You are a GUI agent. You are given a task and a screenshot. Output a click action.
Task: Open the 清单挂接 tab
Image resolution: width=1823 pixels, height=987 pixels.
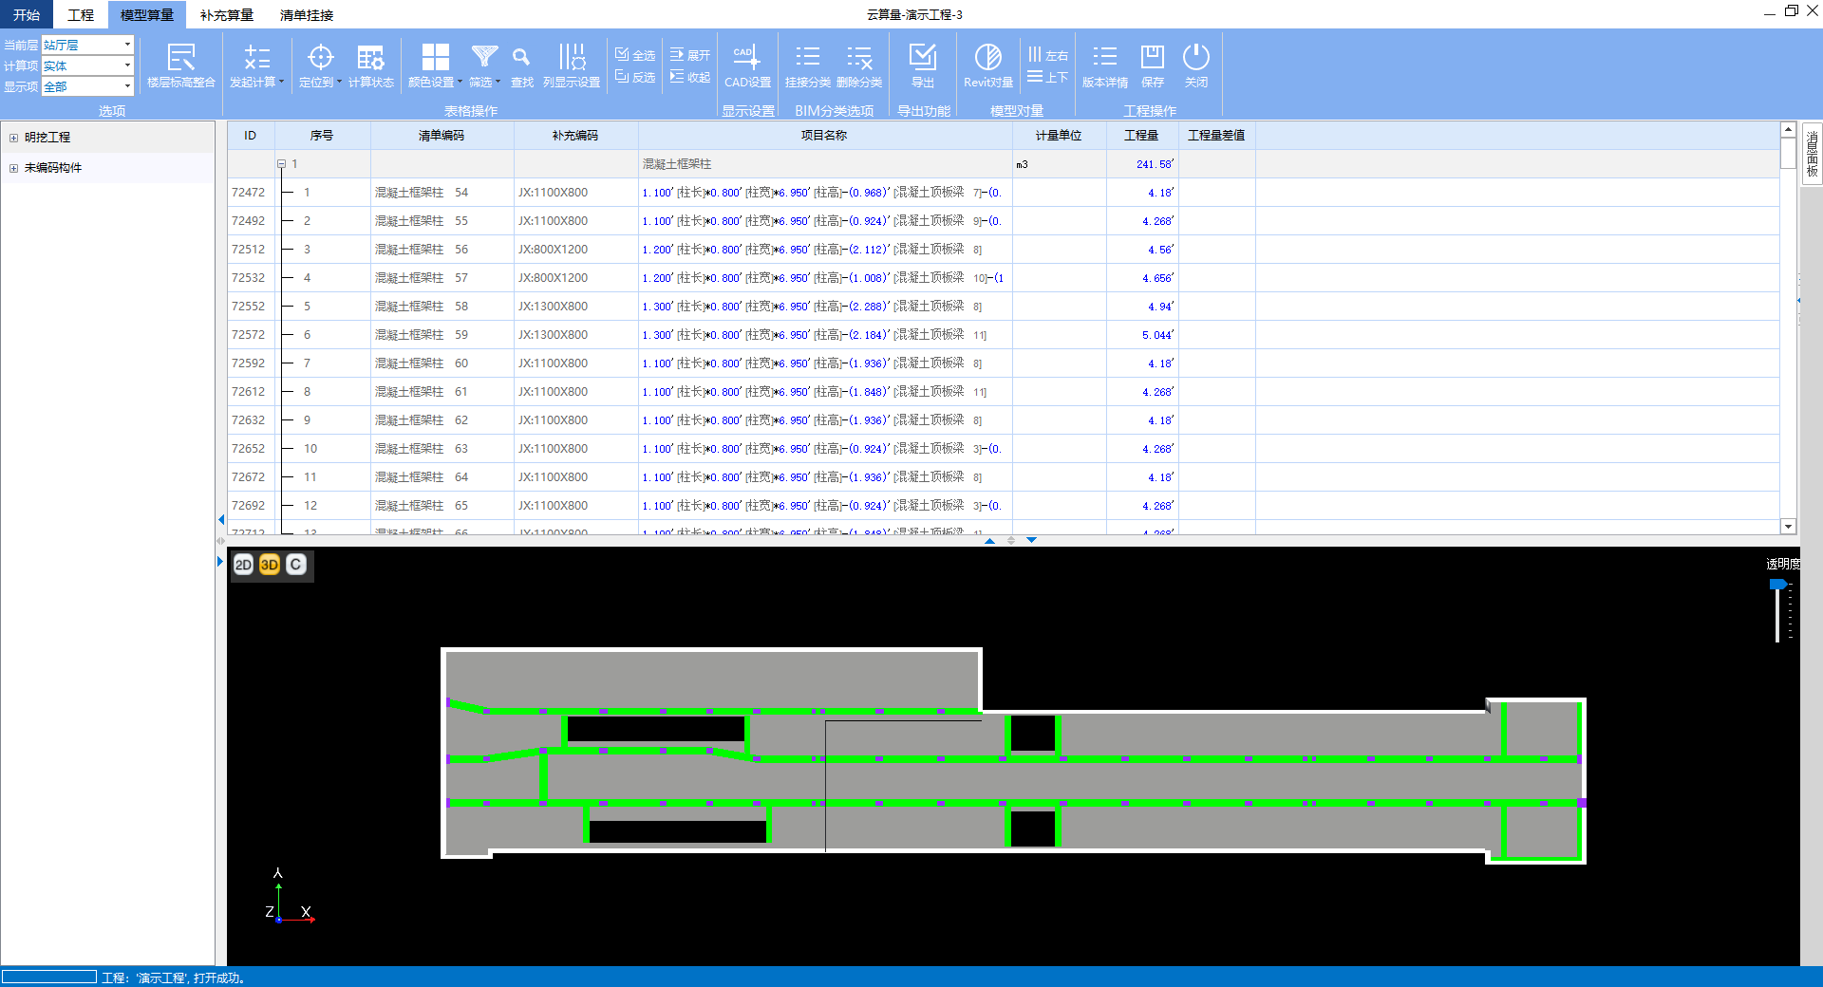306,15
